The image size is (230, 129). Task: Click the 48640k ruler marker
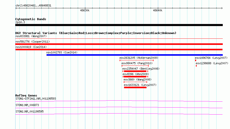tap(158, 10)
